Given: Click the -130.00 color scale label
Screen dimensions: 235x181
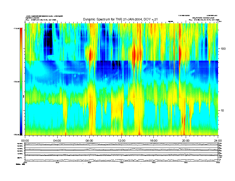Looking at the screenshot, I should point(16,82).
